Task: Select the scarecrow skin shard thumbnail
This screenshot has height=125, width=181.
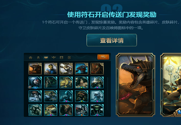Action: pyautogui.click(x=97, y=69)
